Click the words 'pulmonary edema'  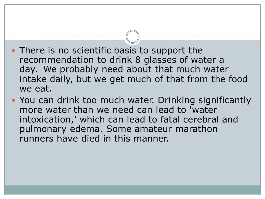click(x=61, y=129)
